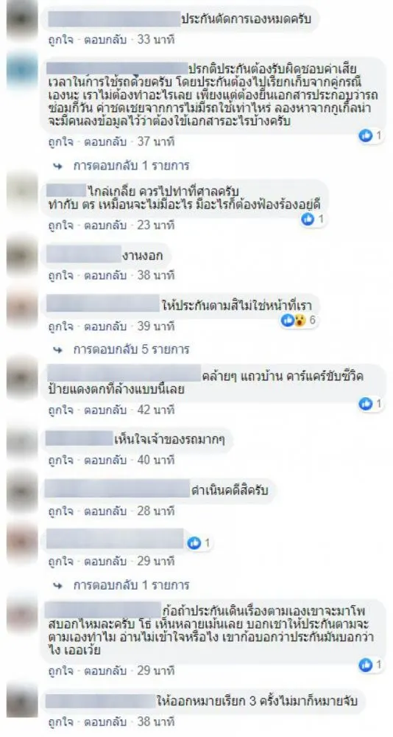Click like count icon beside the blurred-only comment
This screenshot has height=737, width=393.
pyautogui.click(x=194, y=543)
